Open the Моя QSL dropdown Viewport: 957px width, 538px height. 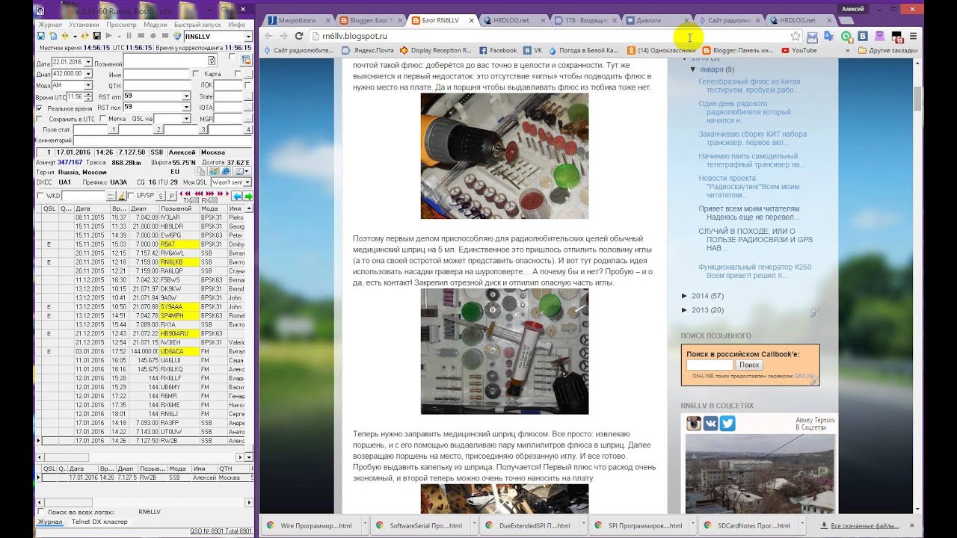click(247, 182)
